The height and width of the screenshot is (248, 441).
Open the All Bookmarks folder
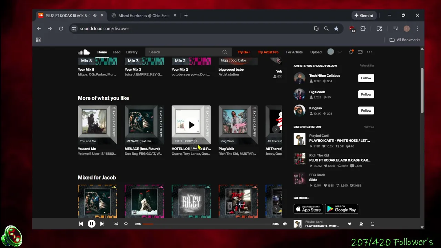click(405, 40)
